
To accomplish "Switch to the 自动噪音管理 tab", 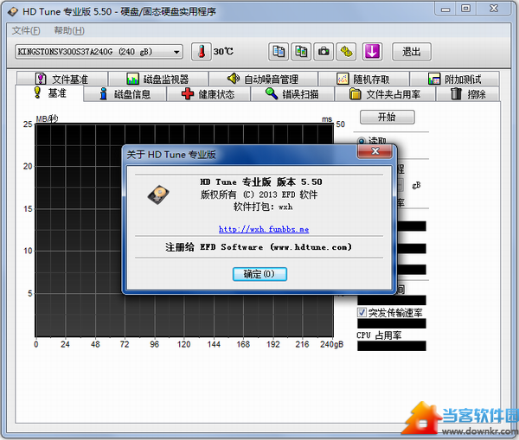I will [x=263, y=79].
